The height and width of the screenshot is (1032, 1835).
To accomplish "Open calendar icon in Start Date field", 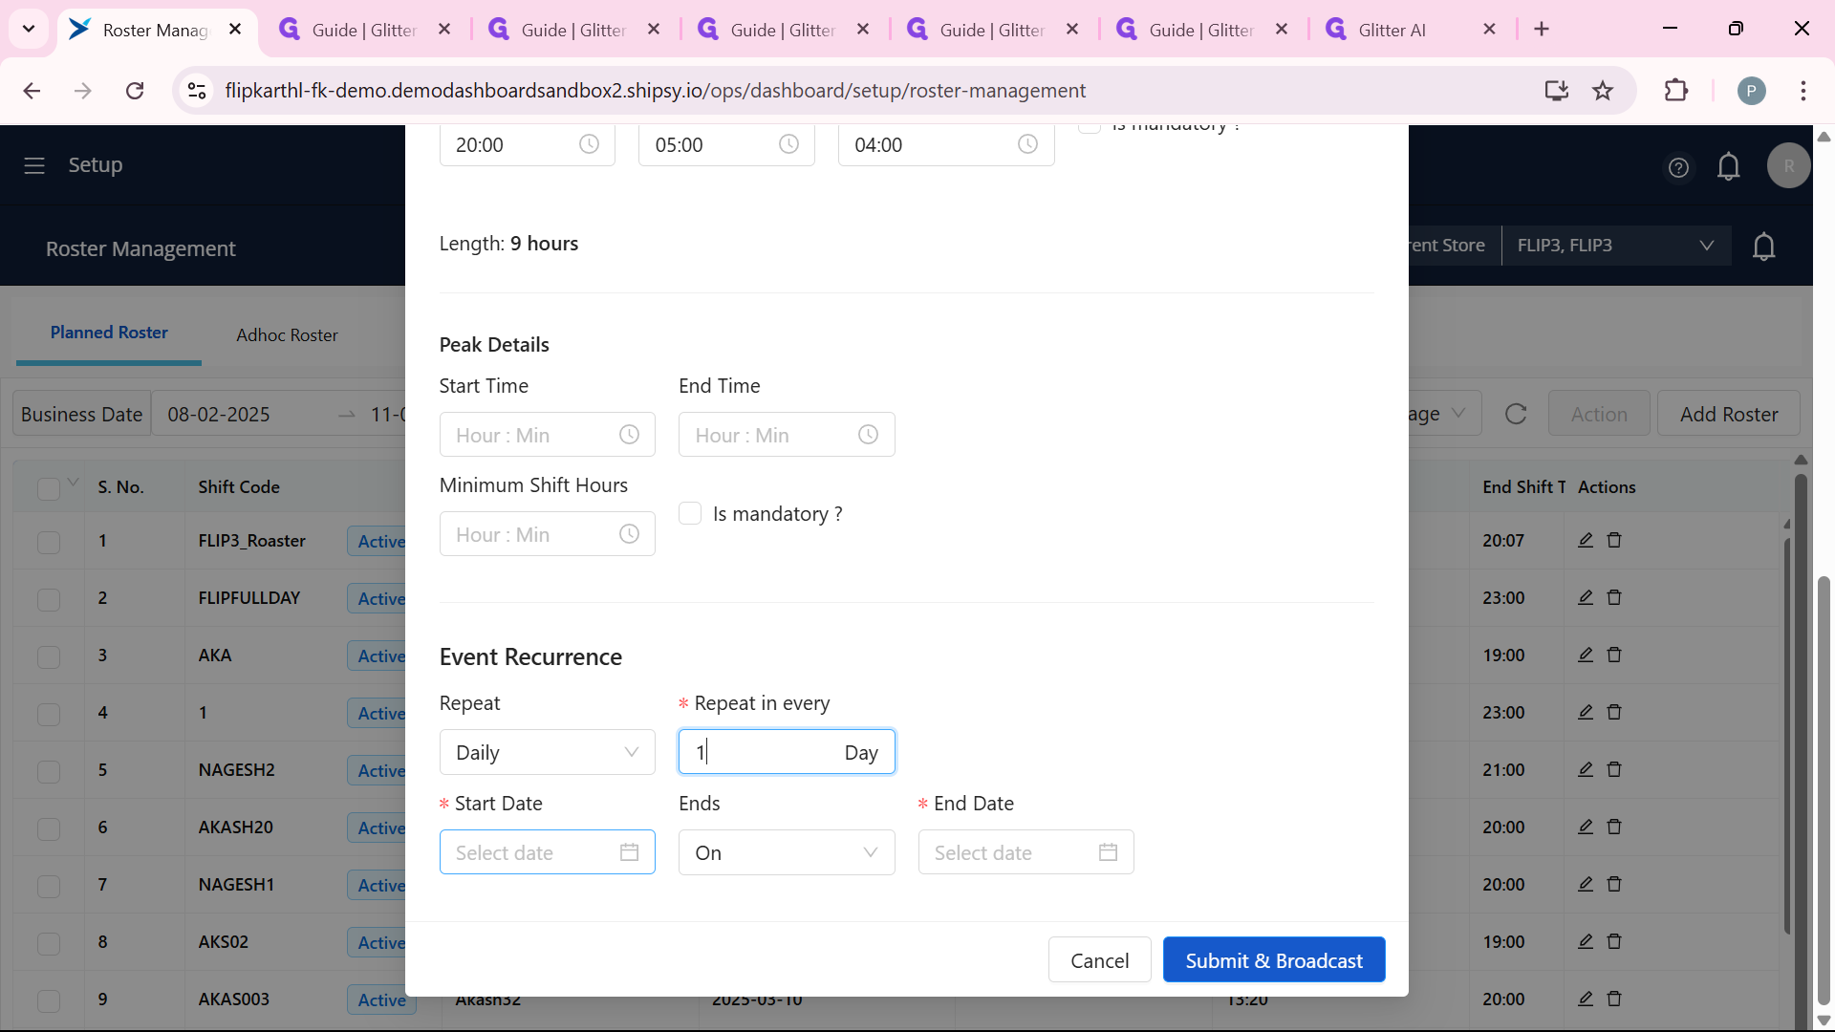I will [x=629, y=852].
